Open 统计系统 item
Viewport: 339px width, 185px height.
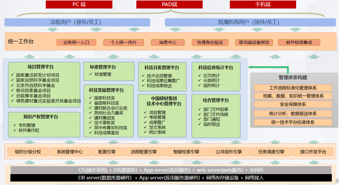pos(157,132)
